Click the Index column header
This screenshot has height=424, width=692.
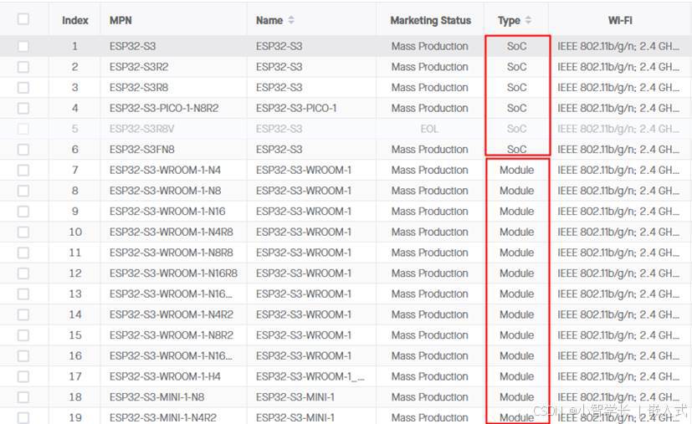75,20
